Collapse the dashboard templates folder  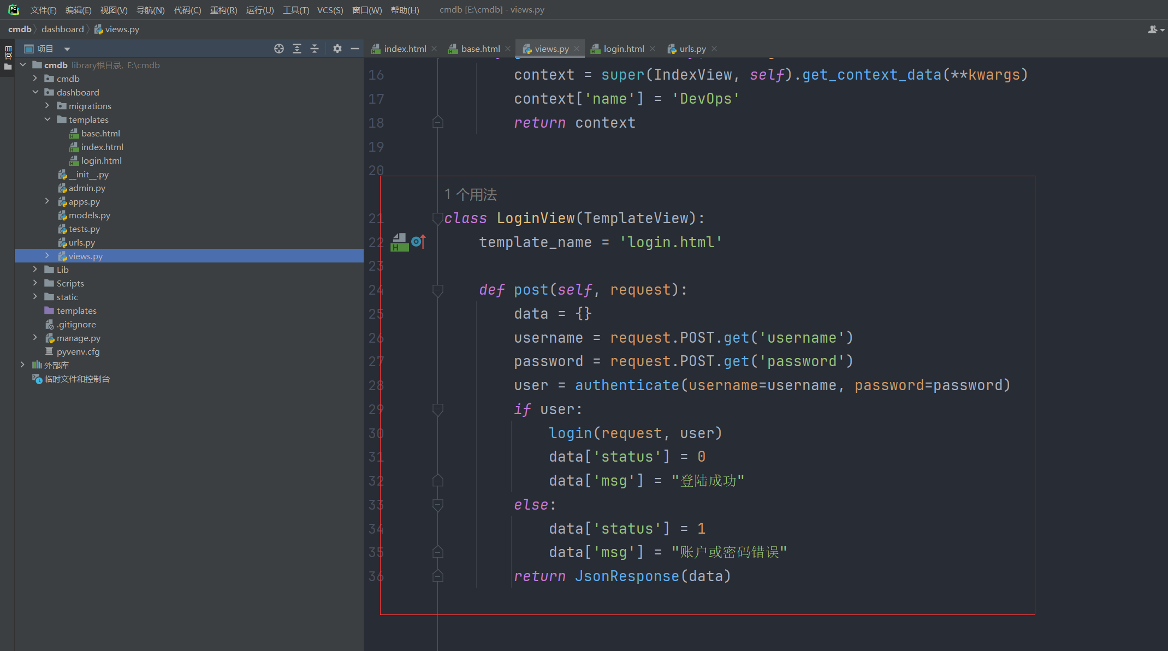tap(47, 120)
